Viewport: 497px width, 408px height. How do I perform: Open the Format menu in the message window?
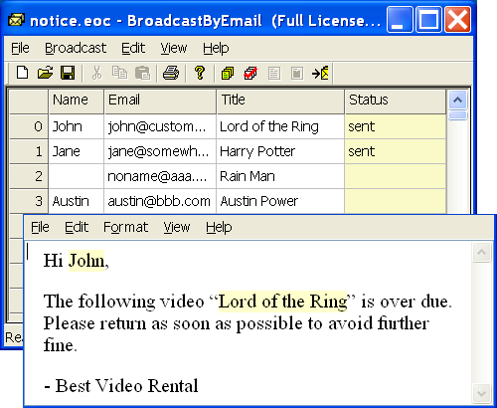pyautogui.click(x=125, y=228)
